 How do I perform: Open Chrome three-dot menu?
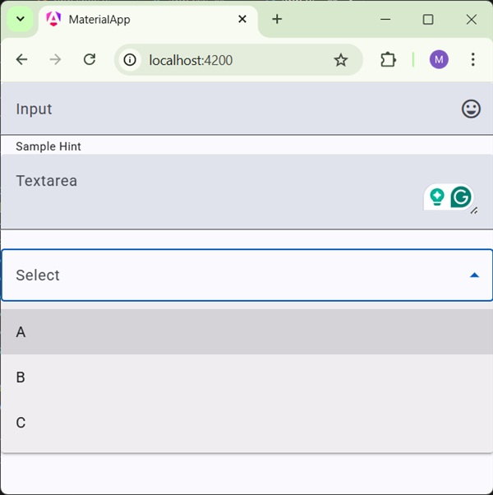(472, 60)
